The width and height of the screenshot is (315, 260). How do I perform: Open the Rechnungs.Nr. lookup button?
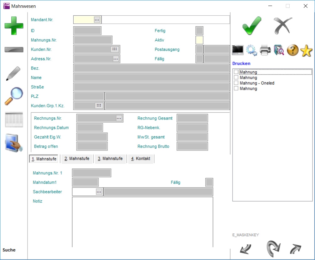119,118
